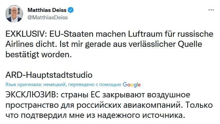Click 'переведено с помощью' translation text
The height and width of the screenshot is (124, 220).
tap(95, 85)
